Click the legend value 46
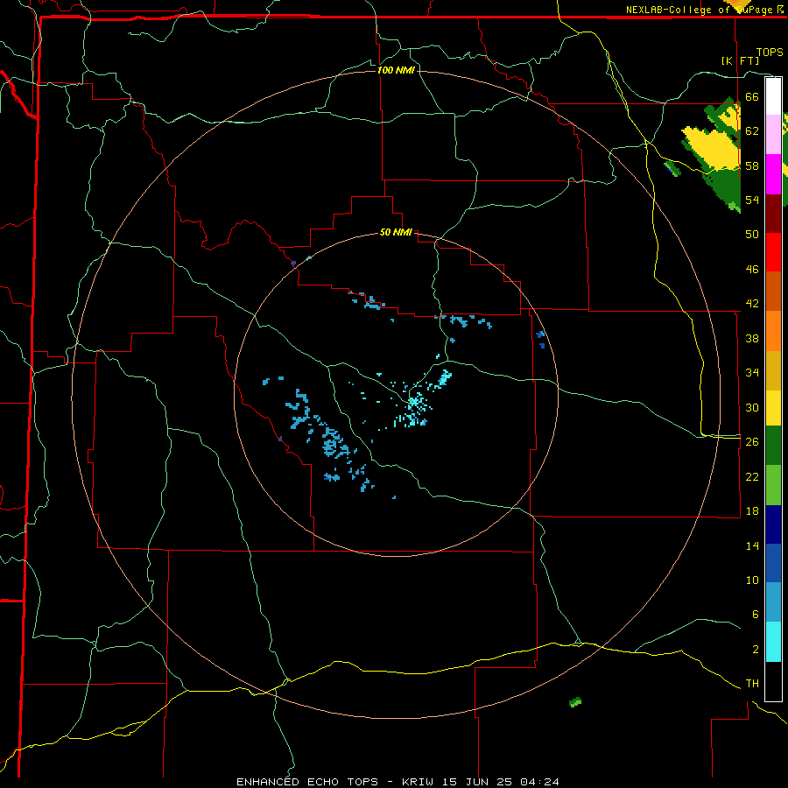The width and height of the screenshot is (788, 788). click(x=752, y=270)
